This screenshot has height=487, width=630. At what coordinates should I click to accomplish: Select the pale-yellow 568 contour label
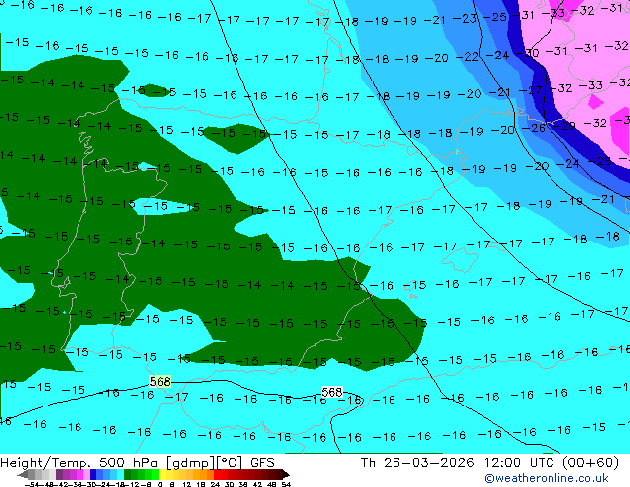pos(160,381)
